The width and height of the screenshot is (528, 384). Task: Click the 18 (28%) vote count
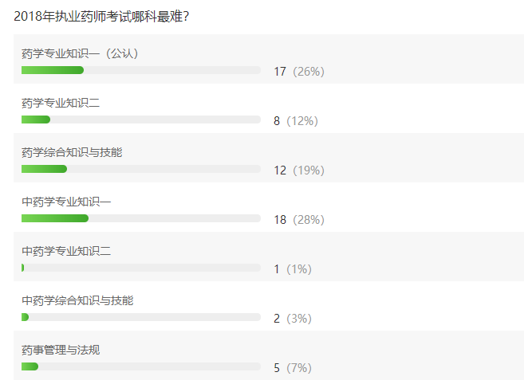pyautogui.click(x=299, y=220)
